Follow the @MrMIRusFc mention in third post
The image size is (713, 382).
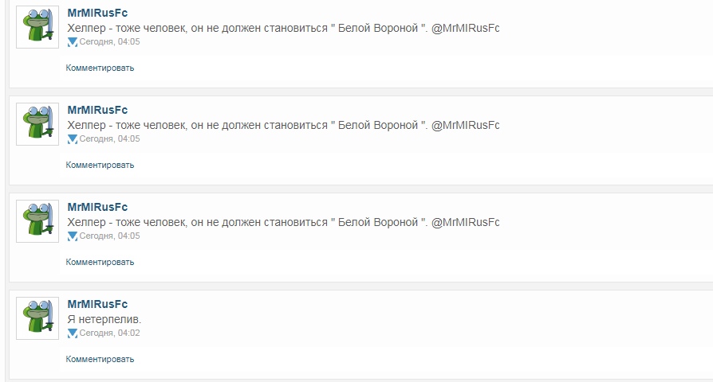click(465, 222)
